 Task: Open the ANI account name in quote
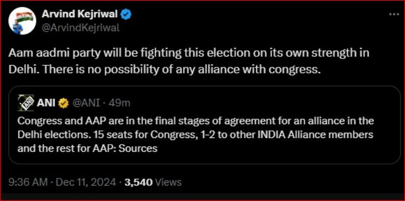click(46, 103)
